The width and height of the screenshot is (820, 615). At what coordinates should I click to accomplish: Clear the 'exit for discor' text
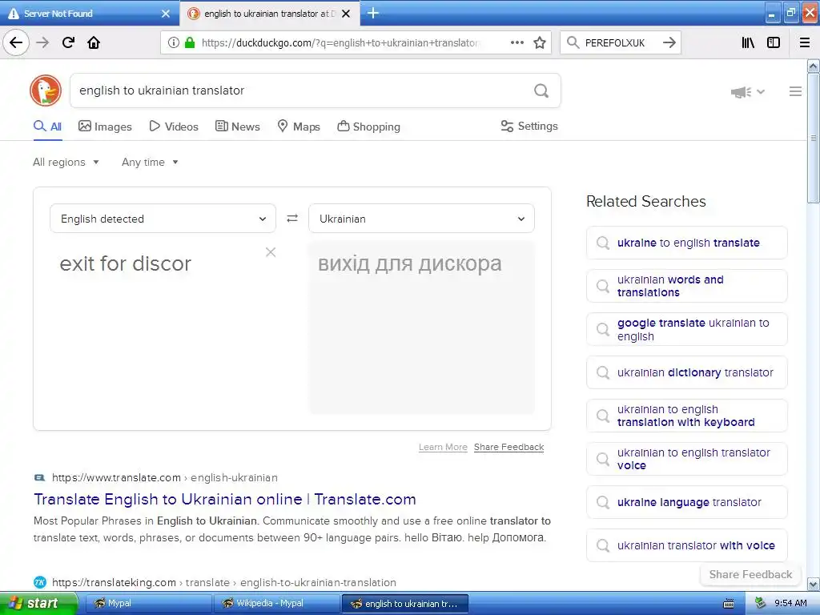point(271,252)
